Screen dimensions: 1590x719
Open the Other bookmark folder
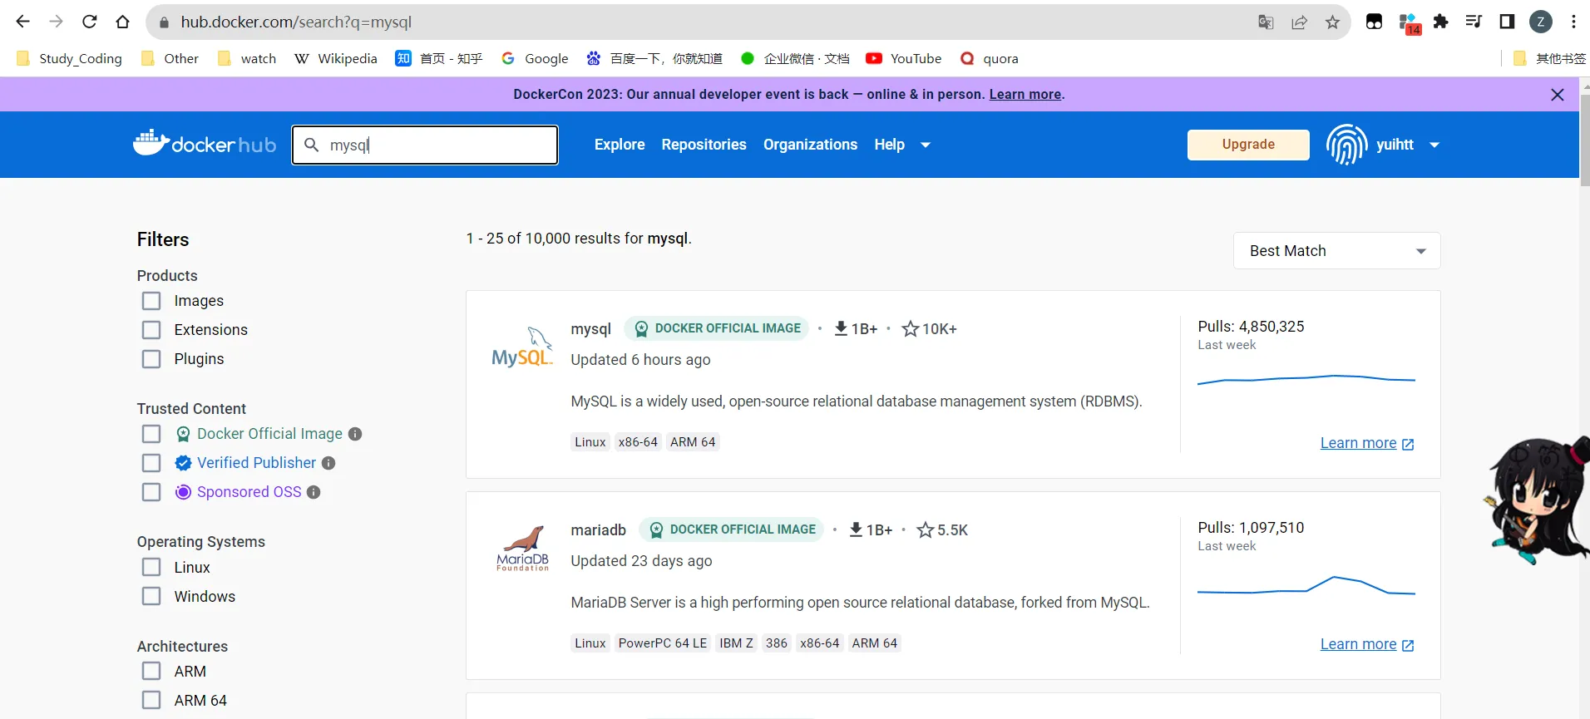[170, 58]
